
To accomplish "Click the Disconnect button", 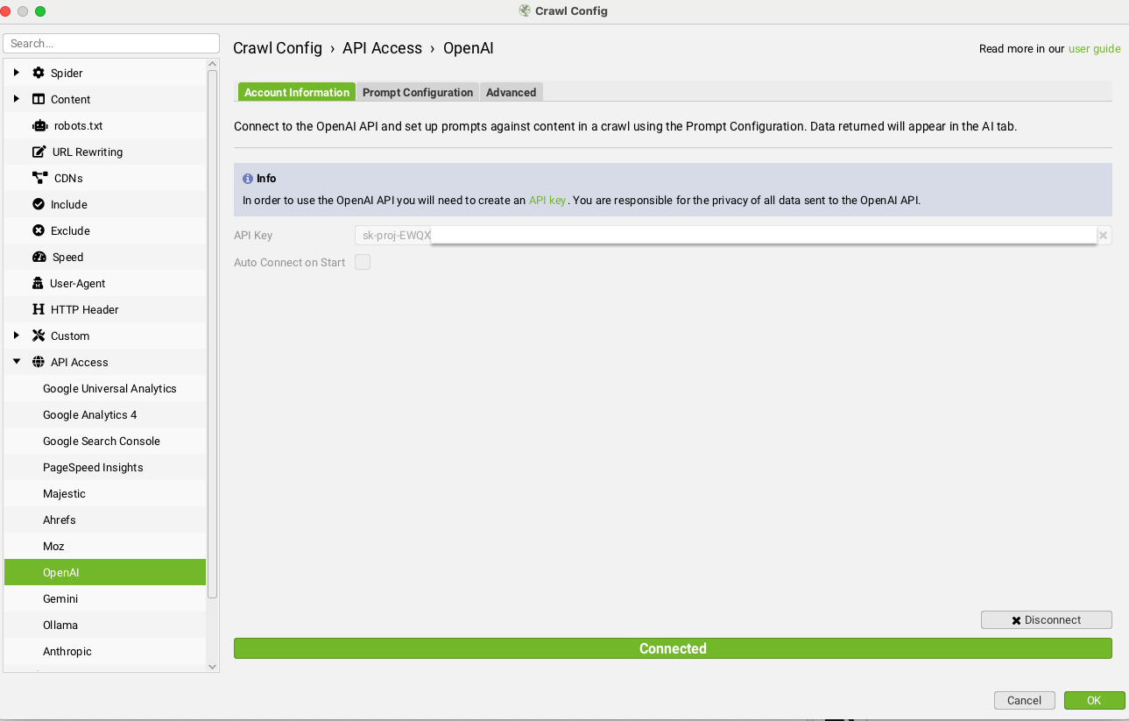I will pyautogui.click(x=1046, y=619).
